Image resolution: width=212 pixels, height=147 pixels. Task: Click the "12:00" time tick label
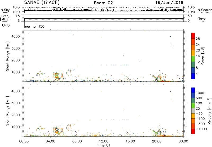(x=104, y=141)
